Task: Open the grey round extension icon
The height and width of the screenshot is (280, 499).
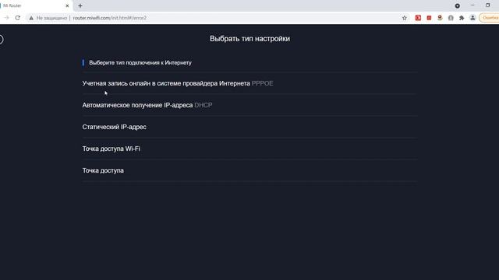Action: tap(451, 18)
